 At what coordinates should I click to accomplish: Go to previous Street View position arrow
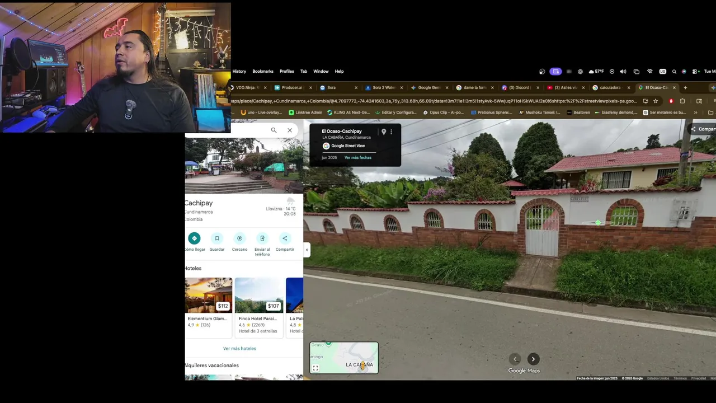515,359
